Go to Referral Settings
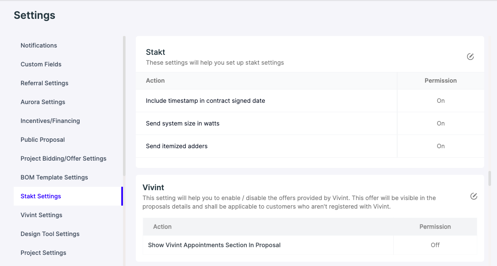This screenshot has height=266, width=497. point(45,83)
